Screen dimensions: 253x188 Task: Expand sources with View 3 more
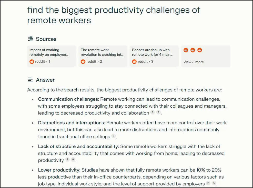tap(194, 62)
